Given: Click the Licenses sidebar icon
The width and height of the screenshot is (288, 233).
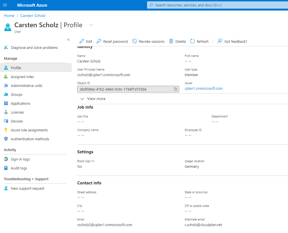Looking at the screenshot, I should 6,112.
